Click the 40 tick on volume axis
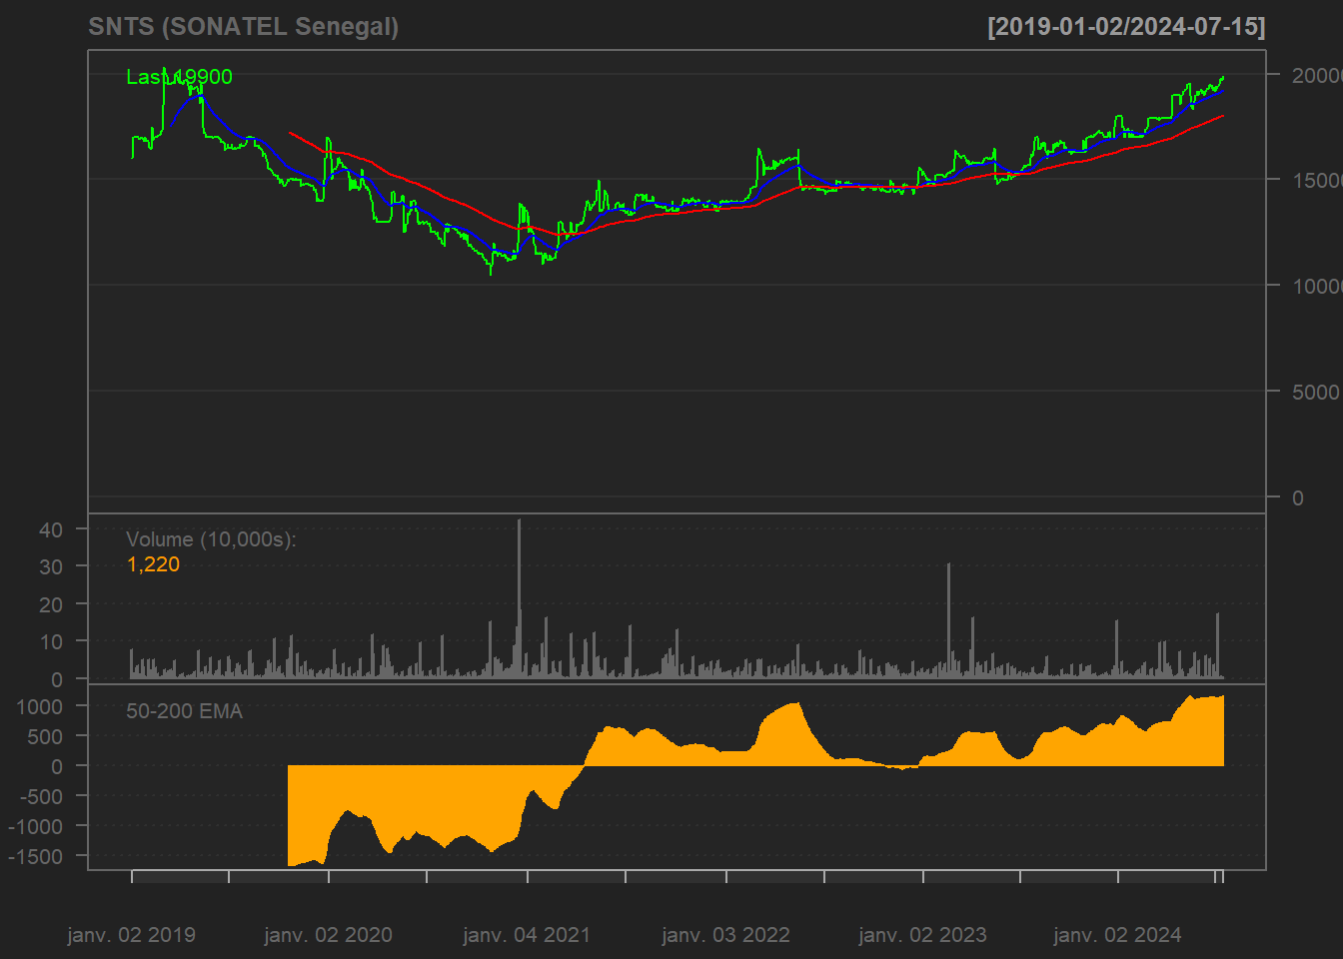The height and width of the screenshot is (959, 1343). (51, 529)
